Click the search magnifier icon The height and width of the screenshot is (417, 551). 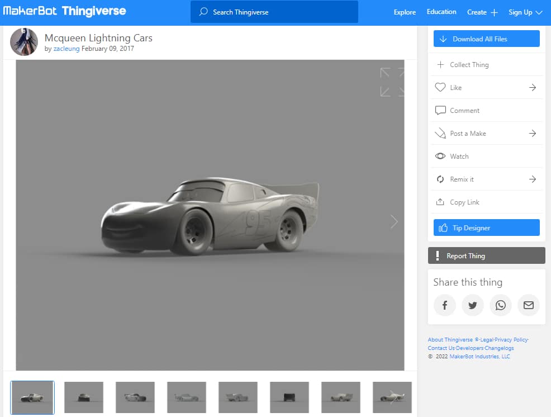click(203, 12)
